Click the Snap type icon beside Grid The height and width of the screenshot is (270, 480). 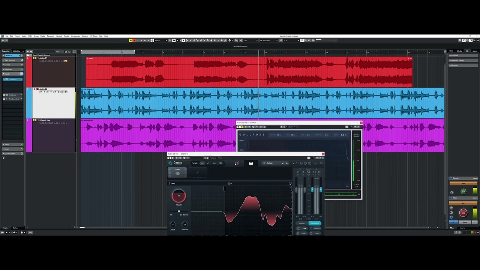241,40
